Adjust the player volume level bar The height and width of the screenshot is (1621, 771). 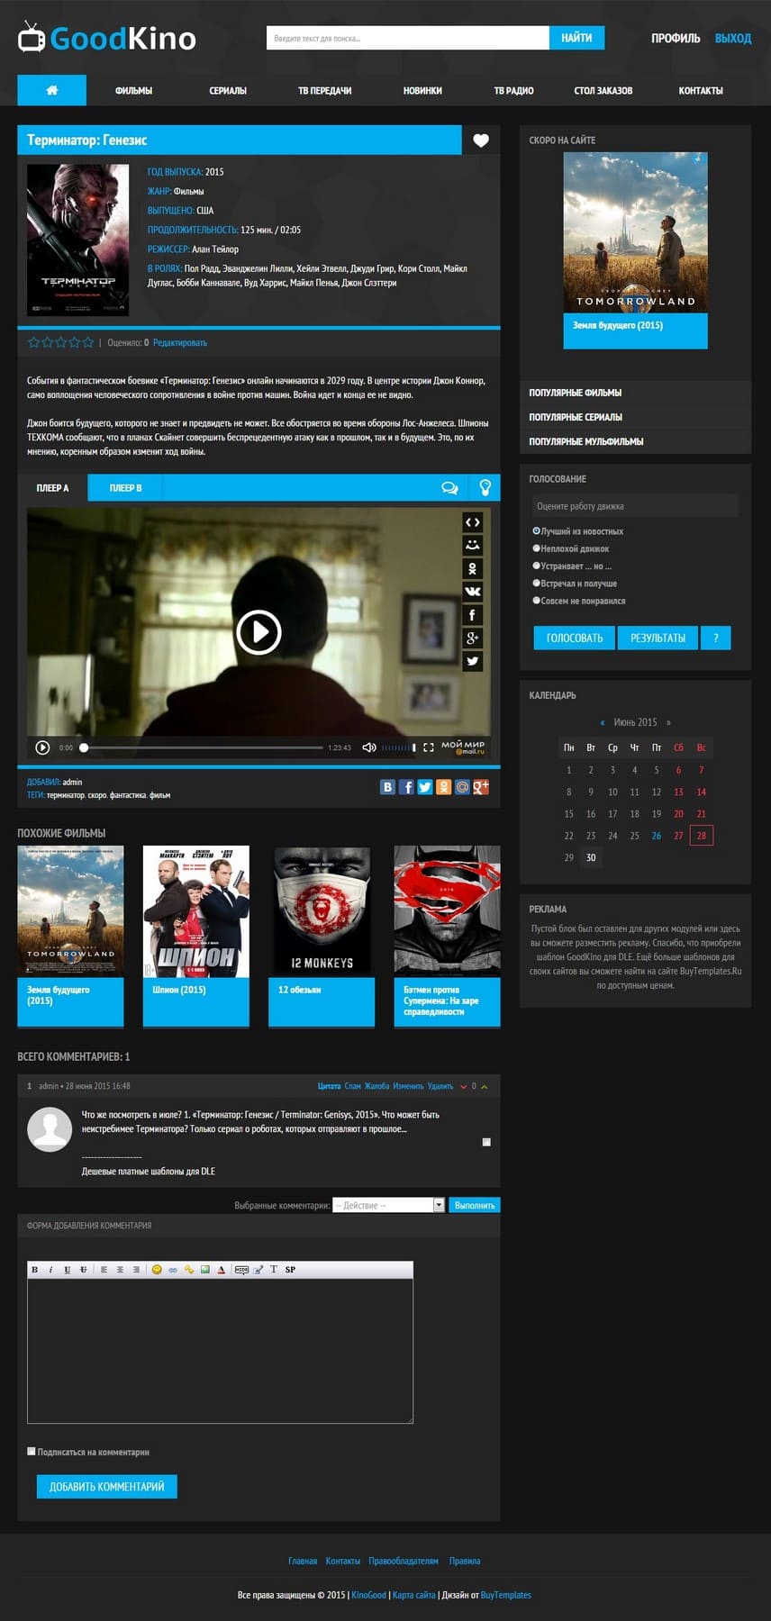398,747
